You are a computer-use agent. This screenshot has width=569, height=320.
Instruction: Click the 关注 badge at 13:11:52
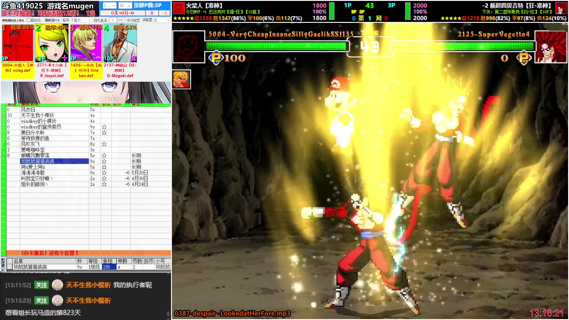[41, 285]
